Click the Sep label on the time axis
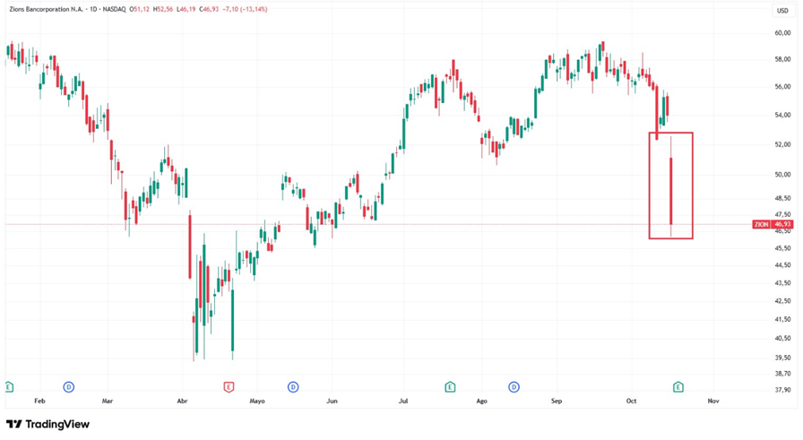The image size is (803, 440). click(x=556, y=401)
